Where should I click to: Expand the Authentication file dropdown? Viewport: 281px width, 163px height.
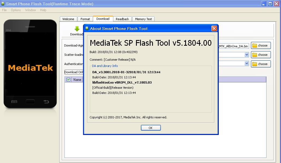(247, 63)
